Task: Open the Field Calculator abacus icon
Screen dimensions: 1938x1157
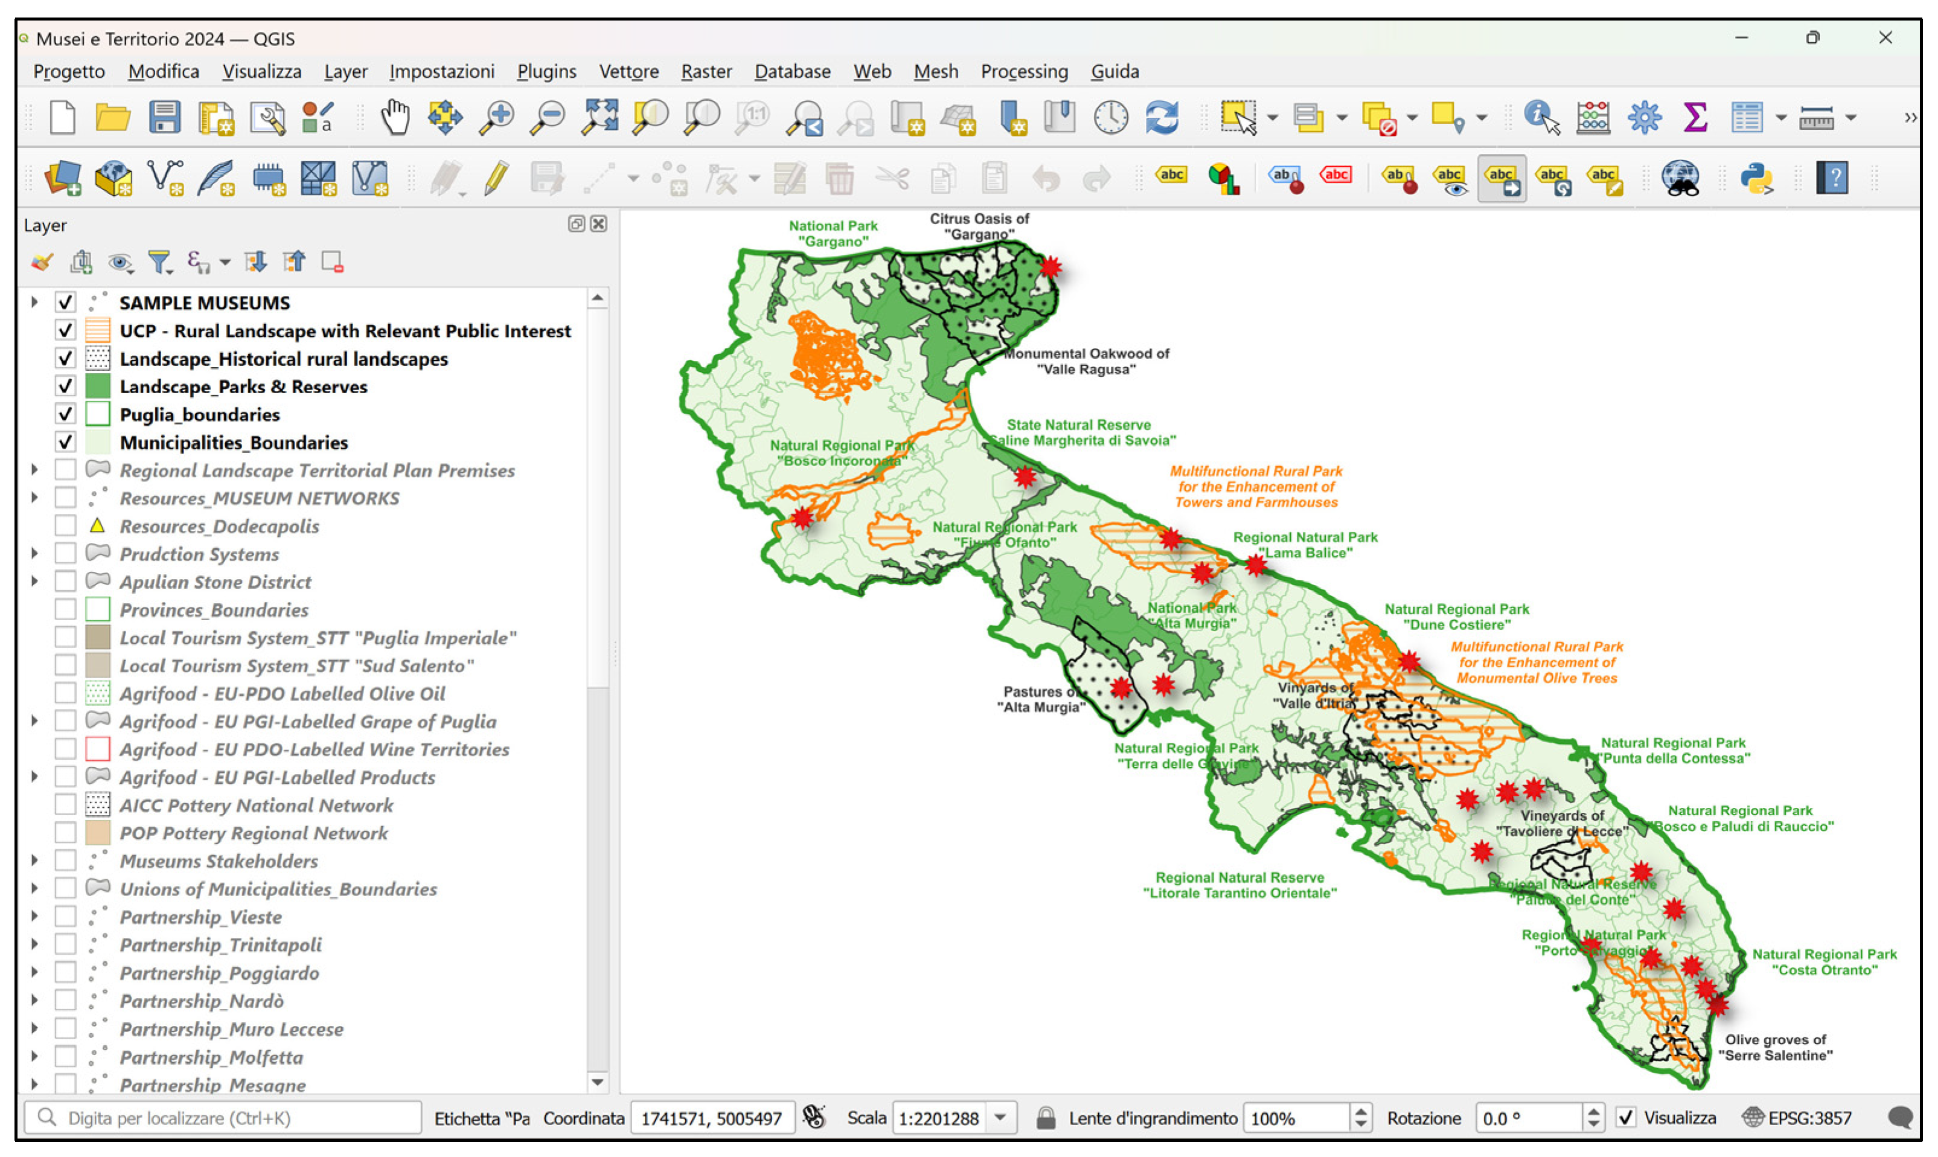Action: [x=1593, y=118]
